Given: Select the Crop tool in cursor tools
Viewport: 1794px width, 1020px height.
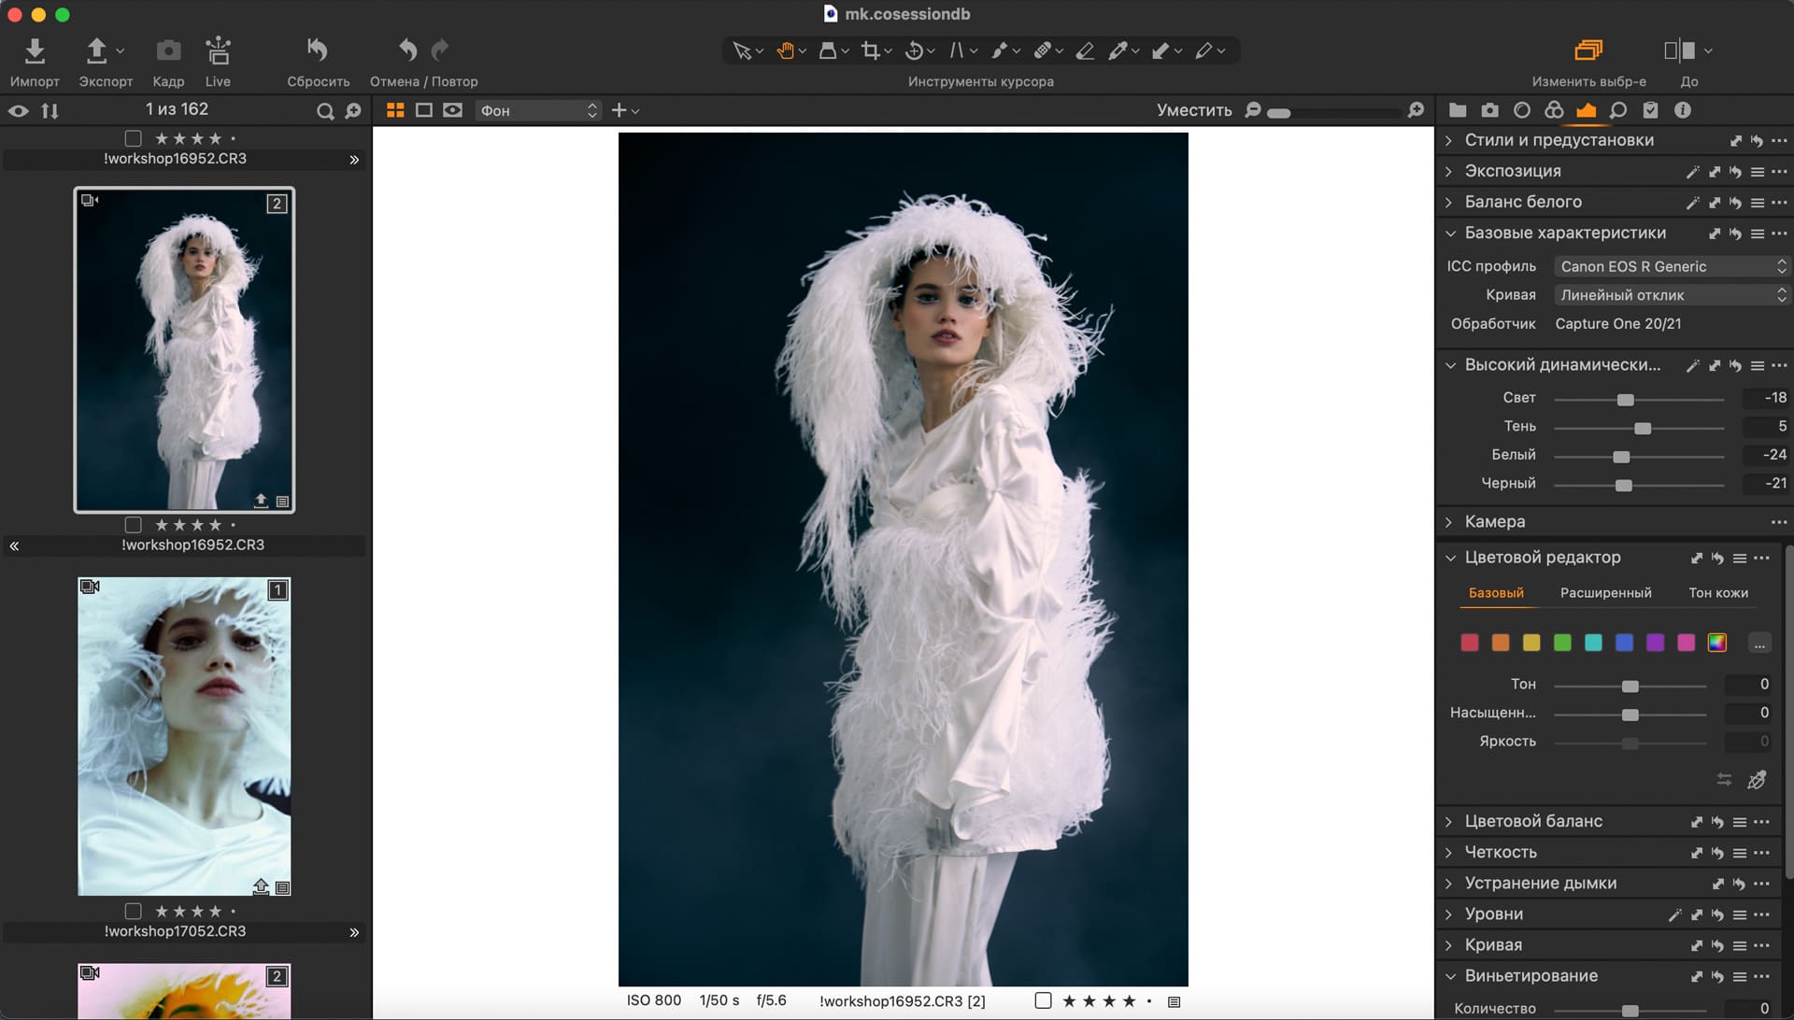Looking at the screenshot, I should click(871, 50).
